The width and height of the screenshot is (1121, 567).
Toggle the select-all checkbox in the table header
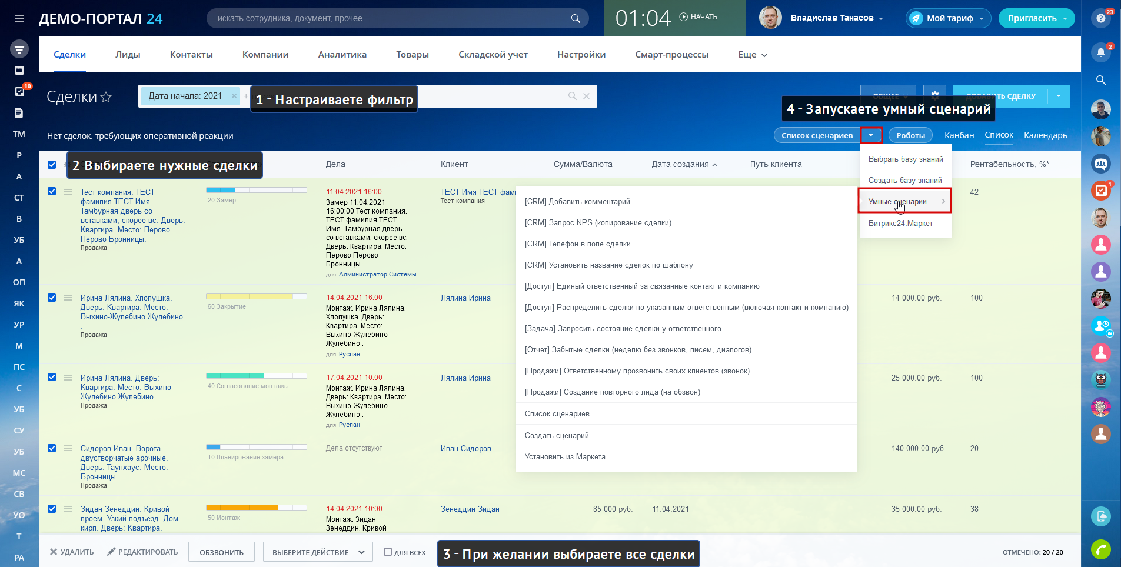point(52,165)
